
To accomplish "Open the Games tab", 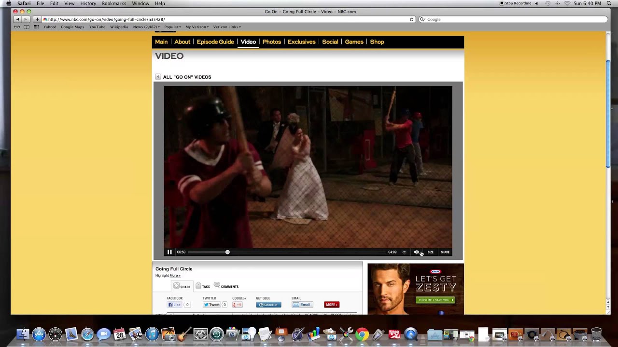I will [354, 42].
